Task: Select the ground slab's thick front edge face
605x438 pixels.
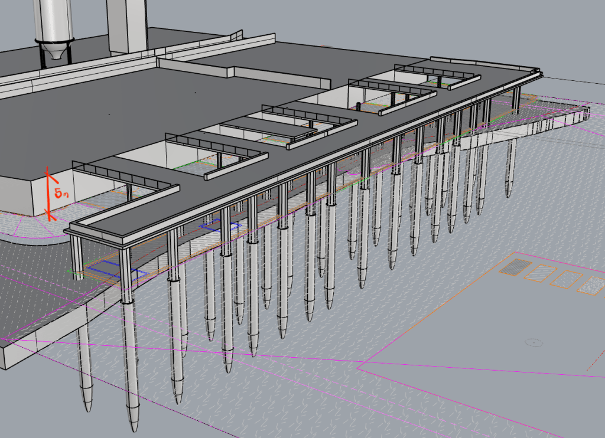Action: click(18, 357)
